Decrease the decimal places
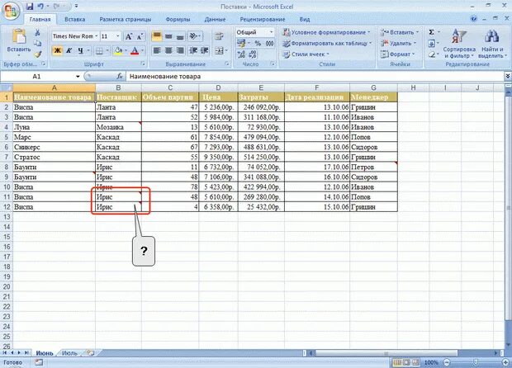 click(253, 54)
